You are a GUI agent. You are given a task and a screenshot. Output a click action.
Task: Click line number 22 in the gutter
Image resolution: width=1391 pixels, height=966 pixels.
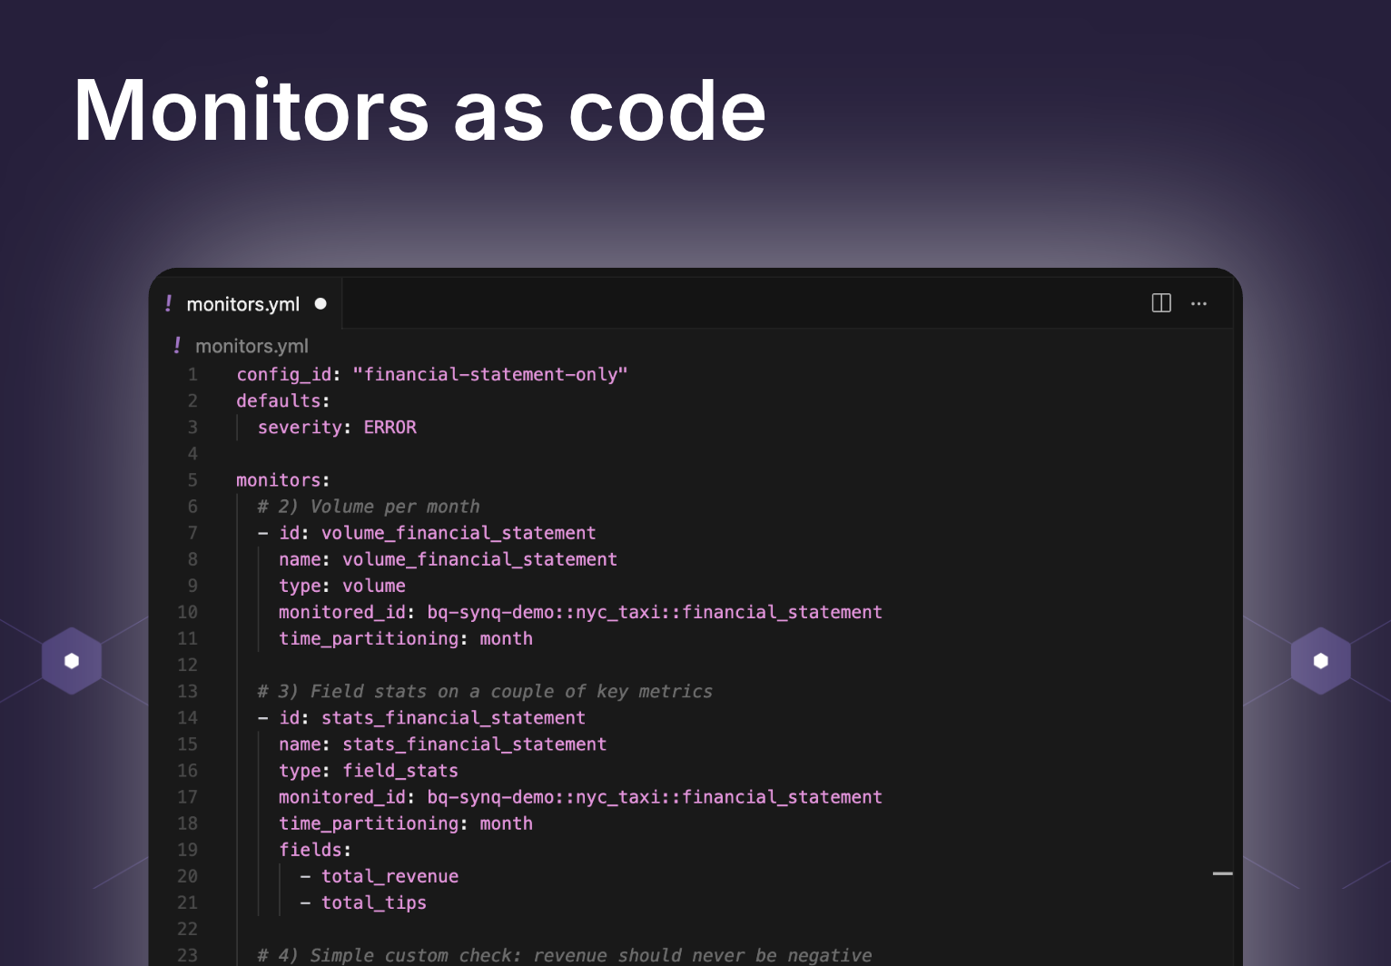pyautogui.click(x=187, y=928)
